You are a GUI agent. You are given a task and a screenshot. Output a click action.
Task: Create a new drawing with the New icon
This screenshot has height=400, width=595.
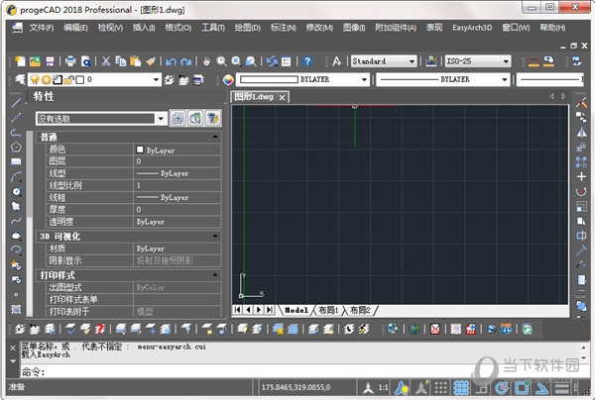20,61
